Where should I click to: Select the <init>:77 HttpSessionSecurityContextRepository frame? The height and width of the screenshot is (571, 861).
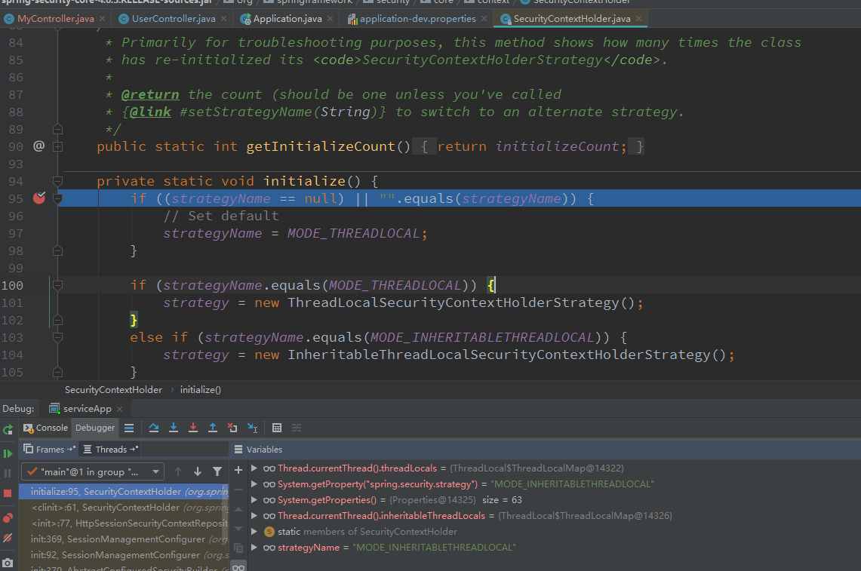click(x=124, y=523)
